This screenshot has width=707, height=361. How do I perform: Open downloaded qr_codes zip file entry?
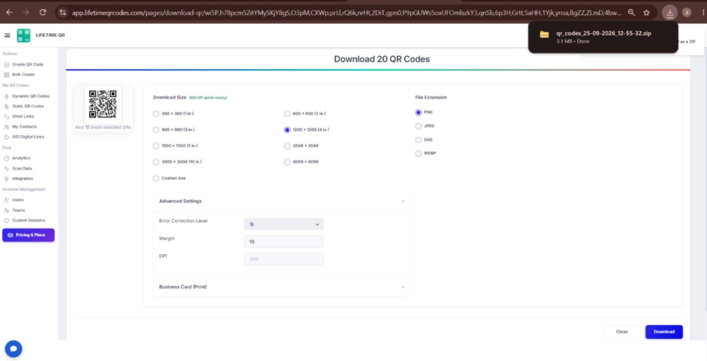click(603, 37)
